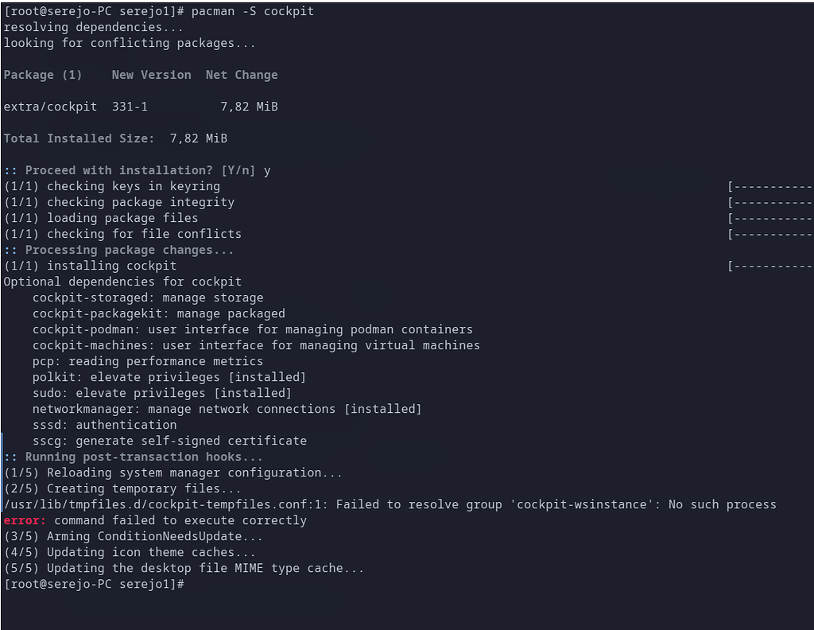
Task: Click the "Processing package changes..." line
Action: click(130, 250)
